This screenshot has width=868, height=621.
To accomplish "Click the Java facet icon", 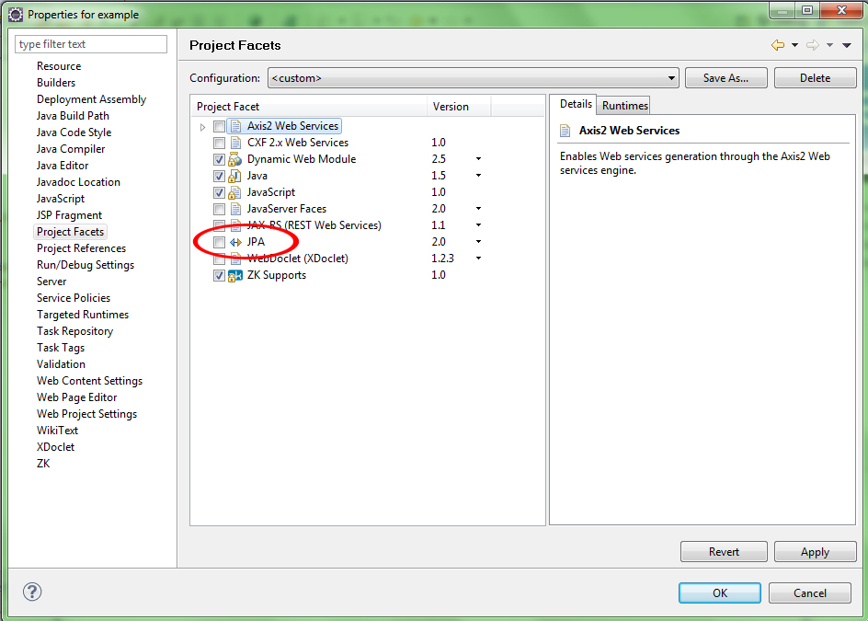I will point(235,176).
